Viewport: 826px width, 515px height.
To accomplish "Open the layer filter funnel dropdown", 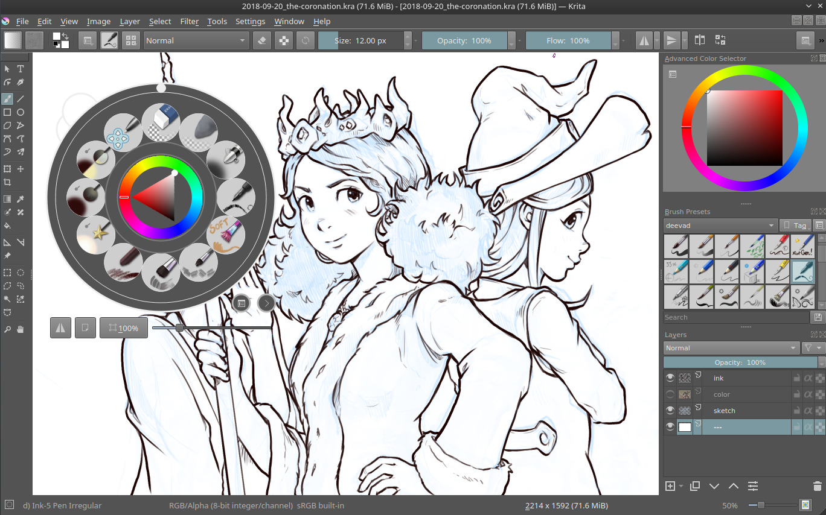I will [x=812, y=348].
